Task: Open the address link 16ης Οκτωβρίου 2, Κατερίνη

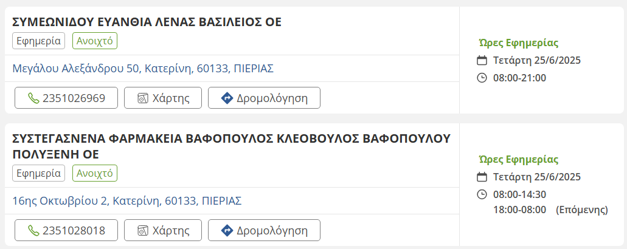Action: (127, 200)
